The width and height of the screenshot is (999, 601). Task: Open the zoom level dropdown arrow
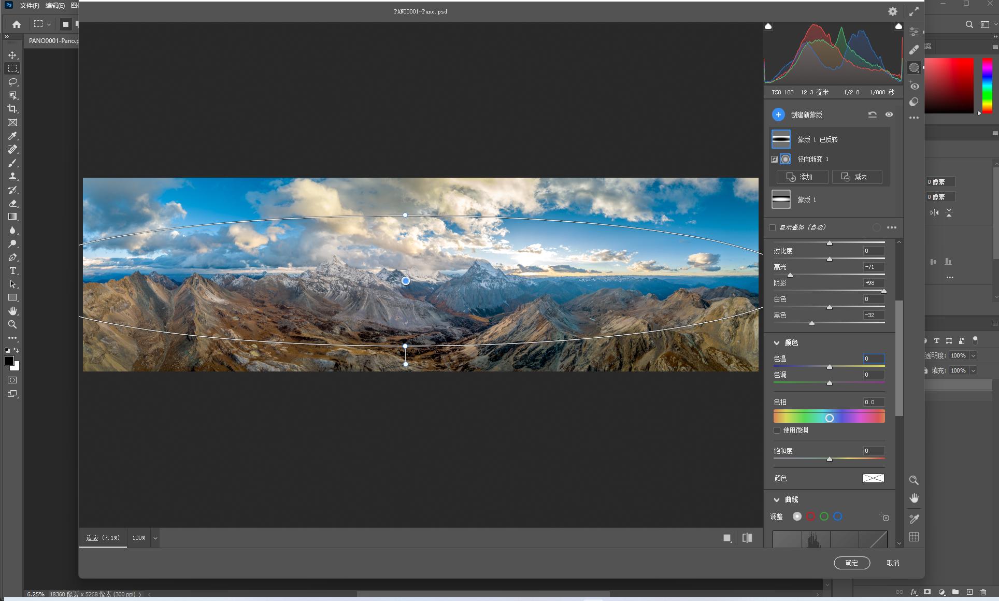(155, 538)
